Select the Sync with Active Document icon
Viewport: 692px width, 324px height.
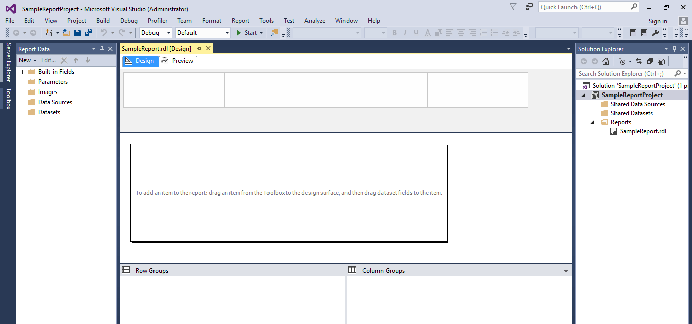[x=639, y=61]
